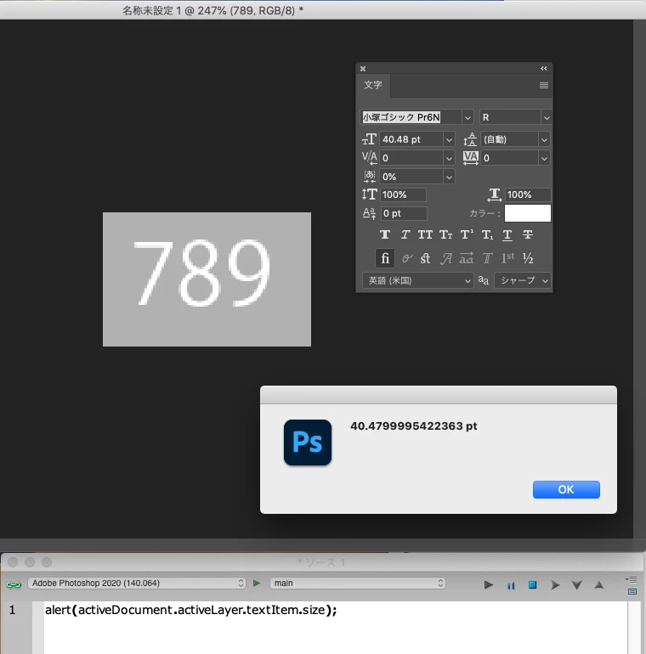Expand the font size 40.48 pt dropdown
The height and width of the screenshot is (654, 646).
pyautogui.click(x=449, y=139)
